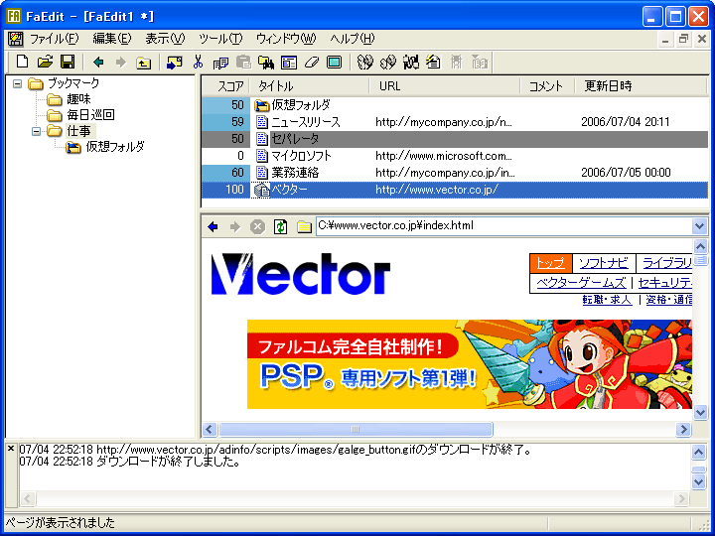Select the マイクロソフト list row
The width and height of the screenshot is (715, 536).
click(x=455, y=156)
